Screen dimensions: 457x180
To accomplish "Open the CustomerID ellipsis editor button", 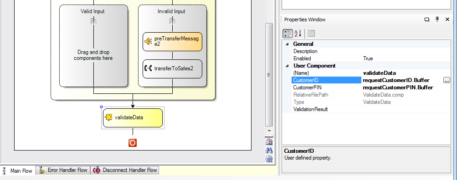I will tap(447, 80).
